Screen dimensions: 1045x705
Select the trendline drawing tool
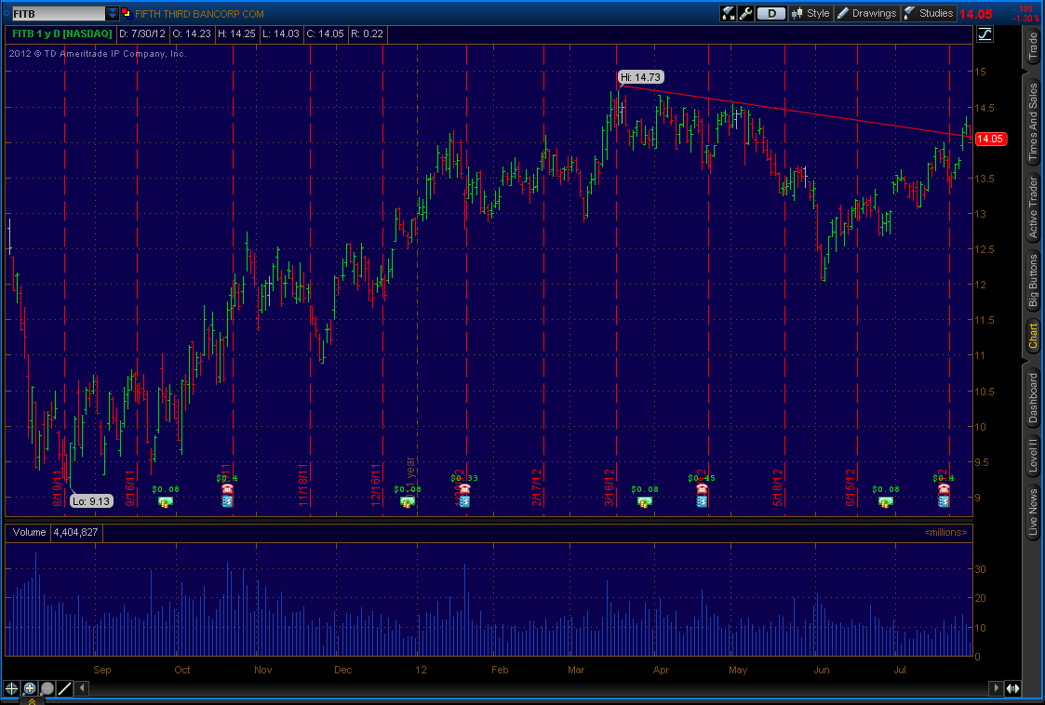[x=64, y=688]
